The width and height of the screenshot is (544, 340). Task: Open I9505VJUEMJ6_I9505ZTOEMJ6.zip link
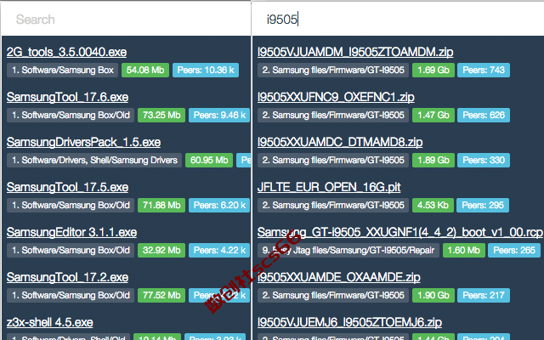click(349, 323)
